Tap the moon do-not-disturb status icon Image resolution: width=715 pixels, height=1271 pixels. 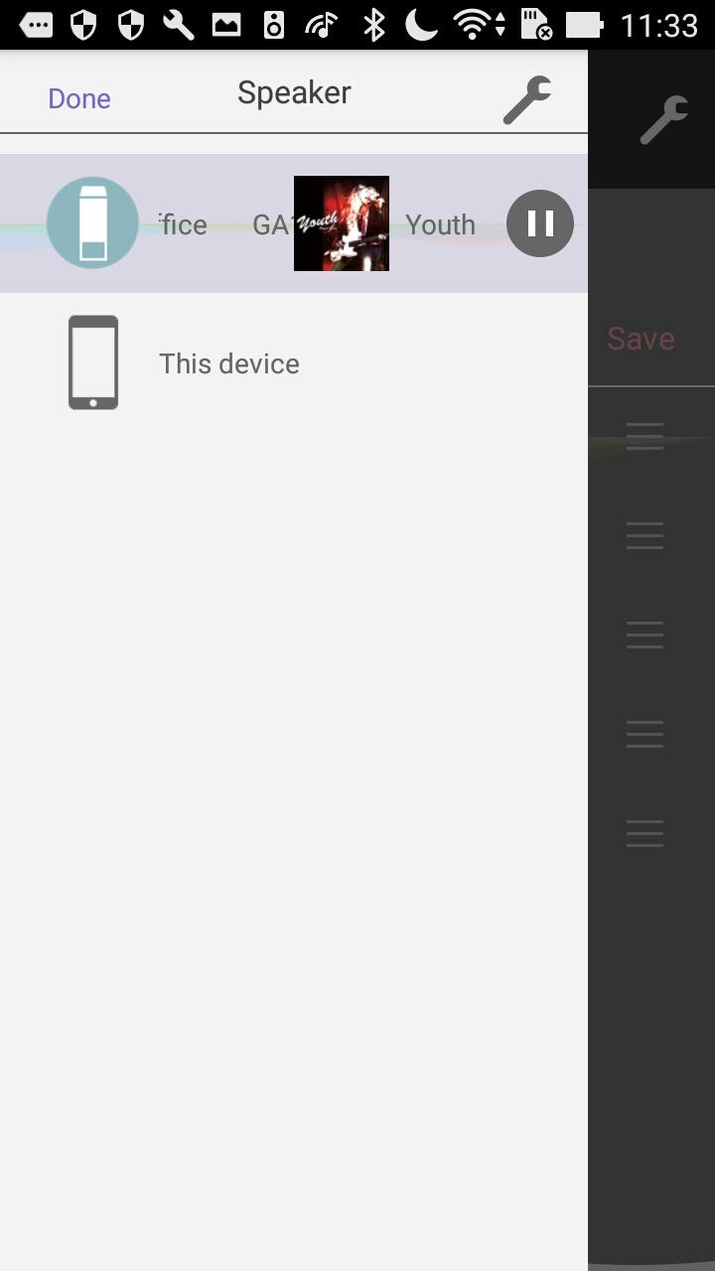(x=421, y=25)
